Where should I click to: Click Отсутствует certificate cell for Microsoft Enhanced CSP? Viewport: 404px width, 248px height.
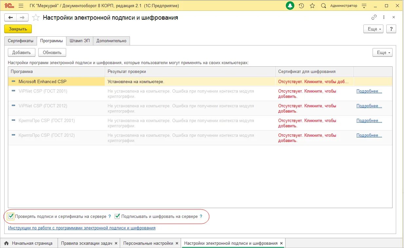click(315, 81)
